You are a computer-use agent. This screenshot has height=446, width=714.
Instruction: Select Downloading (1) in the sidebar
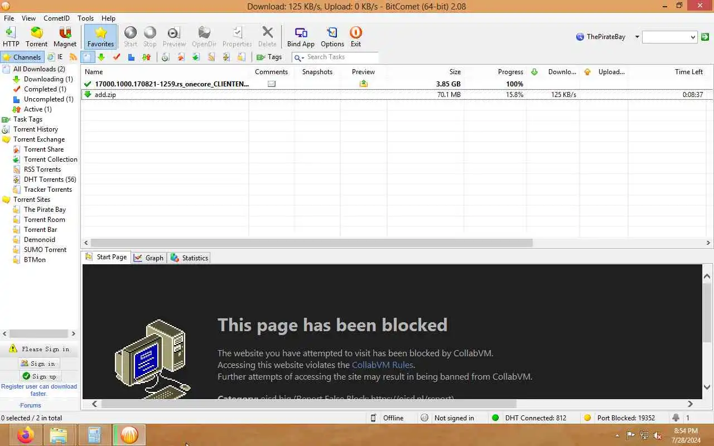click(48, 79)
